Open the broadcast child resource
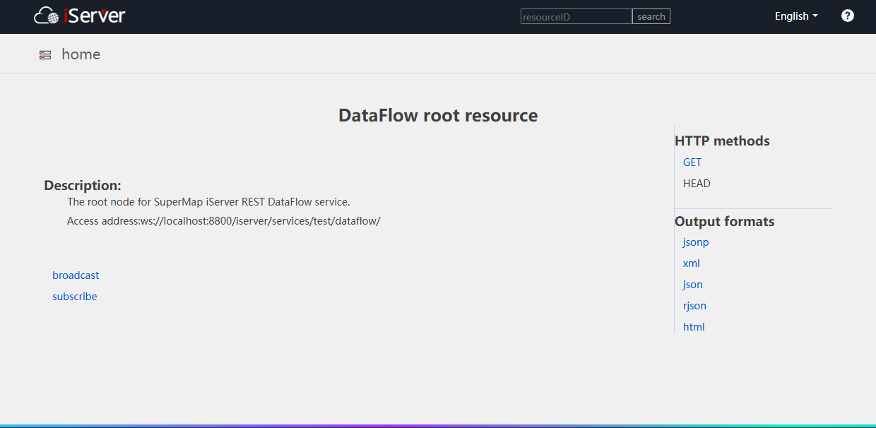The width and height of the screenshot is (876, 428). [x=76, y=275]
